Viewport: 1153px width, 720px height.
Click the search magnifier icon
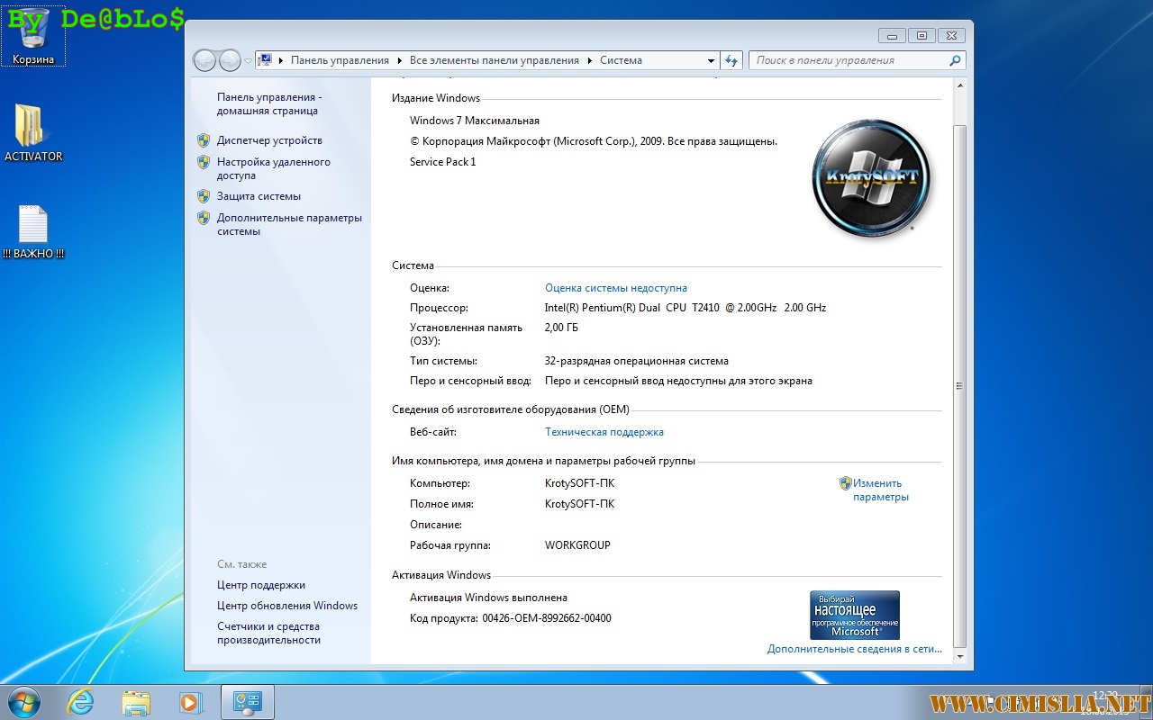[x=955, y=60]
